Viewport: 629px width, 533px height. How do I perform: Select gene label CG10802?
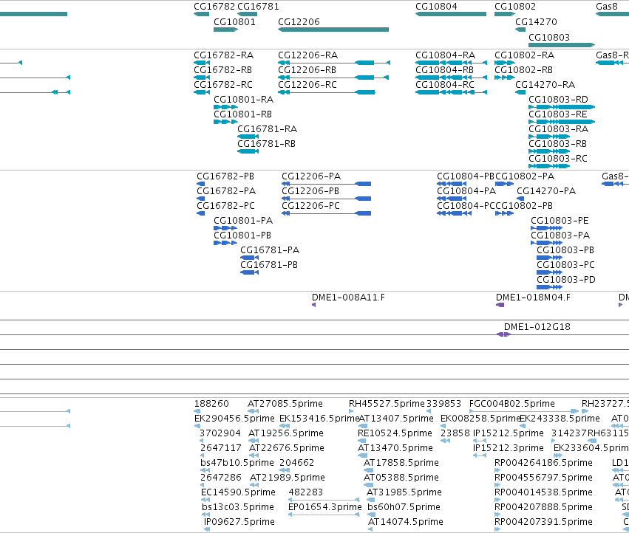pyautogui.click(x=515, y=7)
